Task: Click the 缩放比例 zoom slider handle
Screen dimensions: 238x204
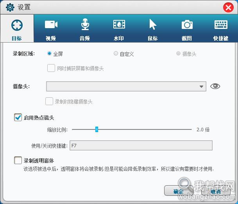Action: [97, 129]
